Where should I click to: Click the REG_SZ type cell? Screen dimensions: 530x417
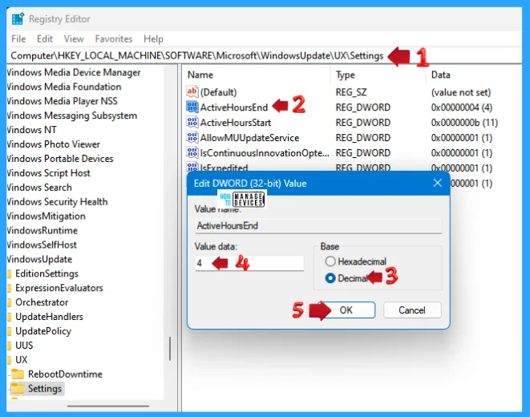pos(351,92)
